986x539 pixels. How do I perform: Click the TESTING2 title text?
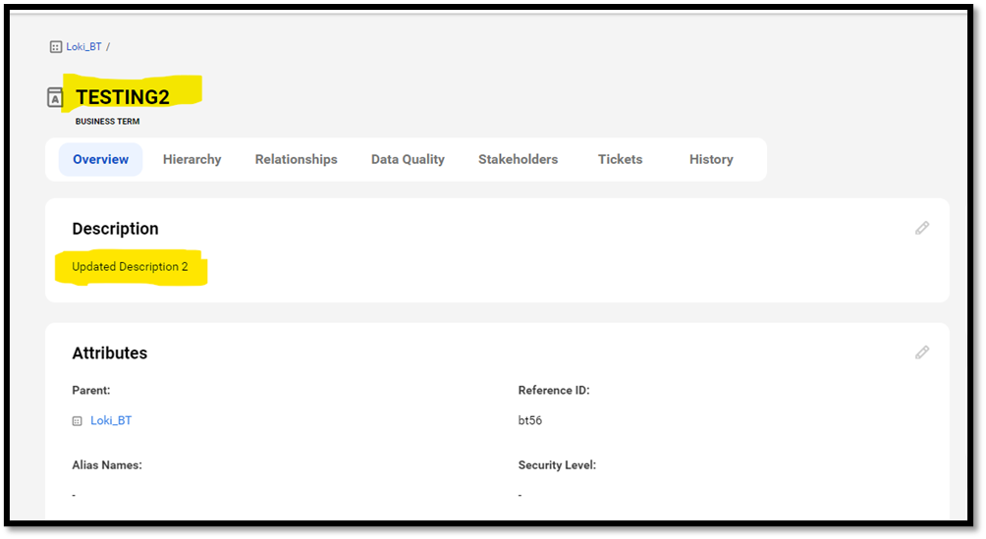(x=123, y=97)
